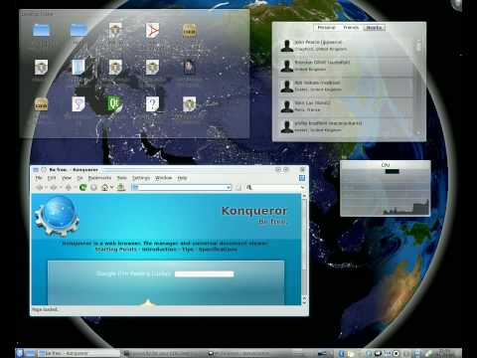This screenshot has width=477, height=358.
Task: Open the portrait image file icon
Action: click(x=189, y=67)
